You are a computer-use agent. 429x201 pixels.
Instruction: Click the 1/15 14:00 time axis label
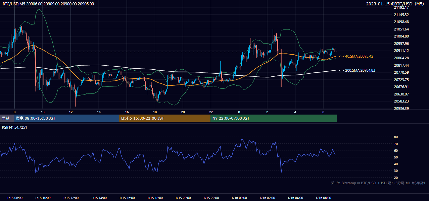pos(99,198)
